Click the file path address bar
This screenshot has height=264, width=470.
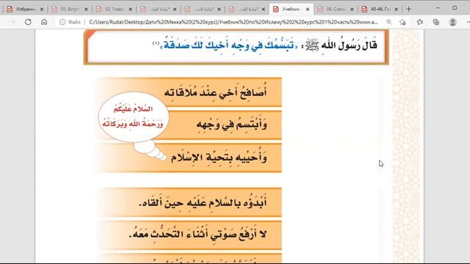(x=234, y=22)
